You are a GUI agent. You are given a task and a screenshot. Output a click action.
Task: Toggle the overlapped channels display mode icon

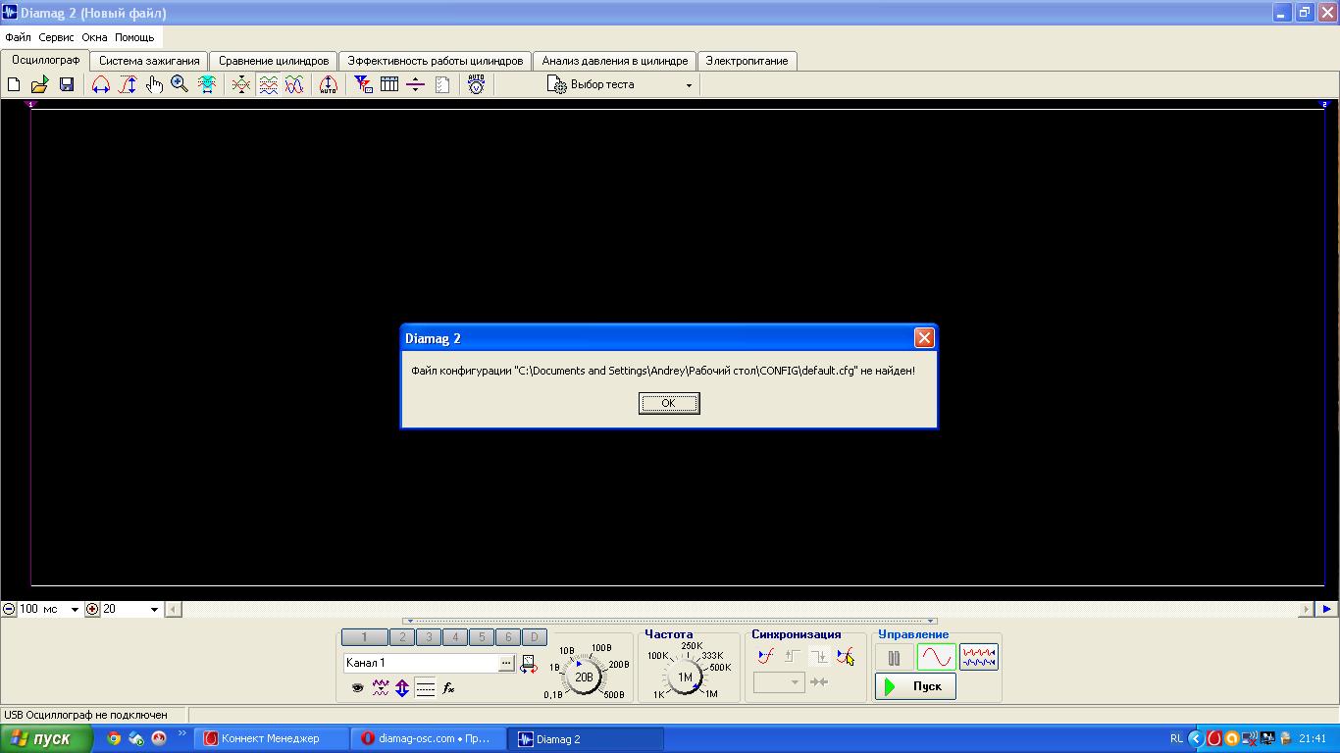pos(241,85)
